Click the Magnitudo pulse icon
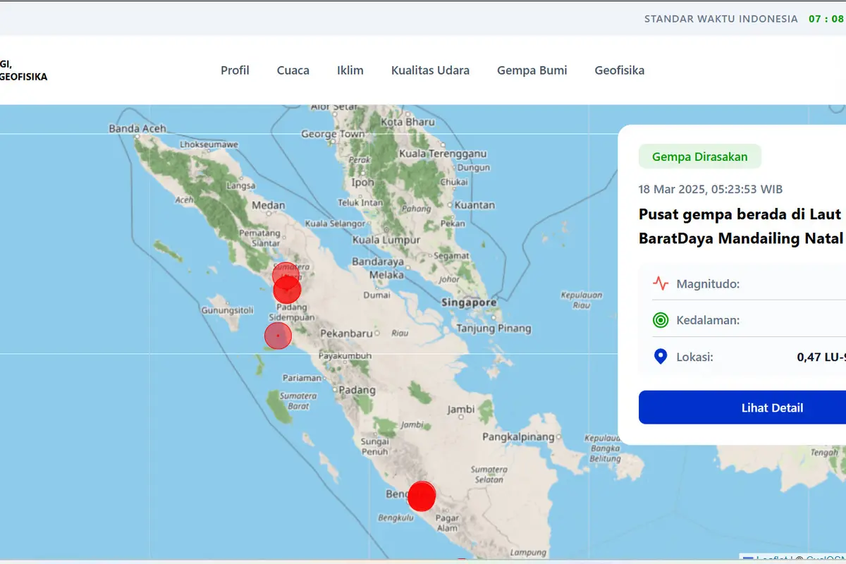Image resolution: width=846 pixels, height=564 pixels. [x=661, y=284]
